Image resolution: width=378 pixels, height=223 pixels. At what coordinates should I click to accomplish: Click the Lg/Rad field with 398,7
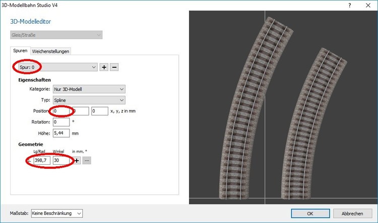(42, 160)
